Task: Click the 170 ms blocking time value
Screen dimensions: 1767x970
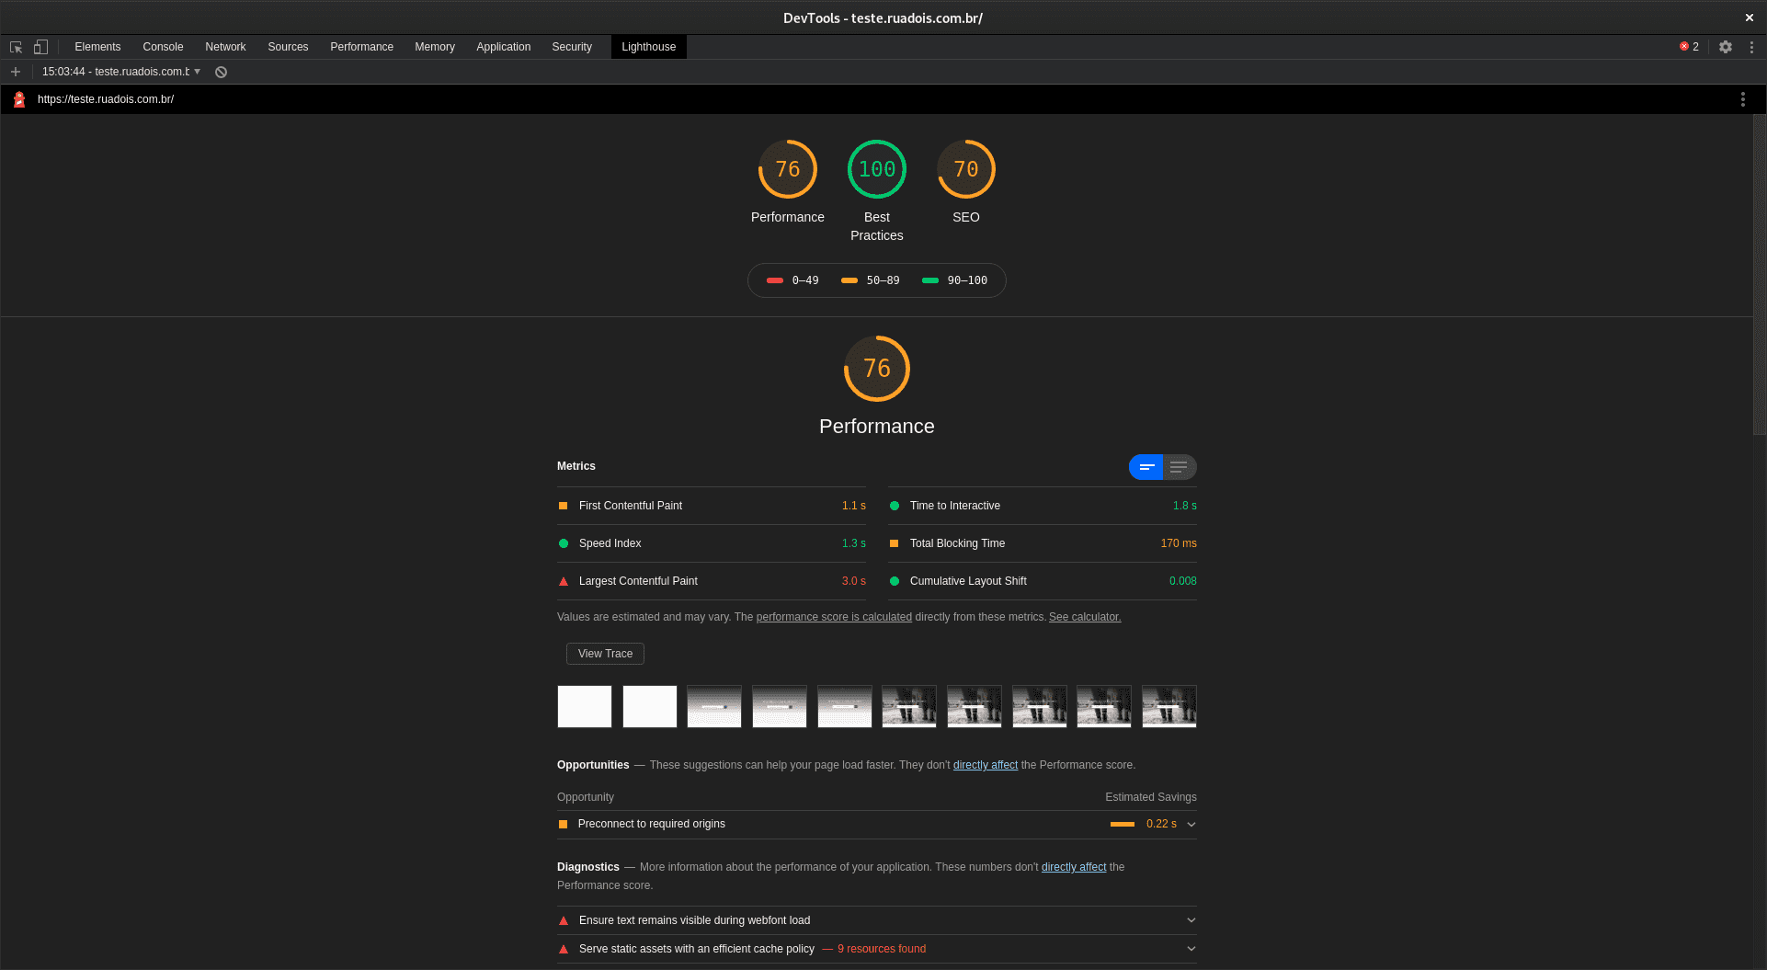Action: [x=1179, y=543]
